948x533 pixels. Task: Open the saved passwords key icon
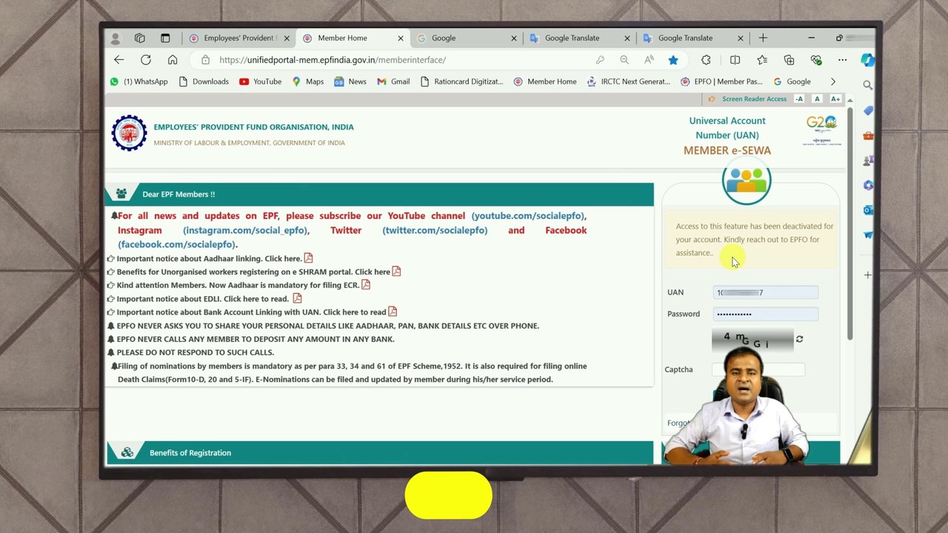(x=600, y=60)
